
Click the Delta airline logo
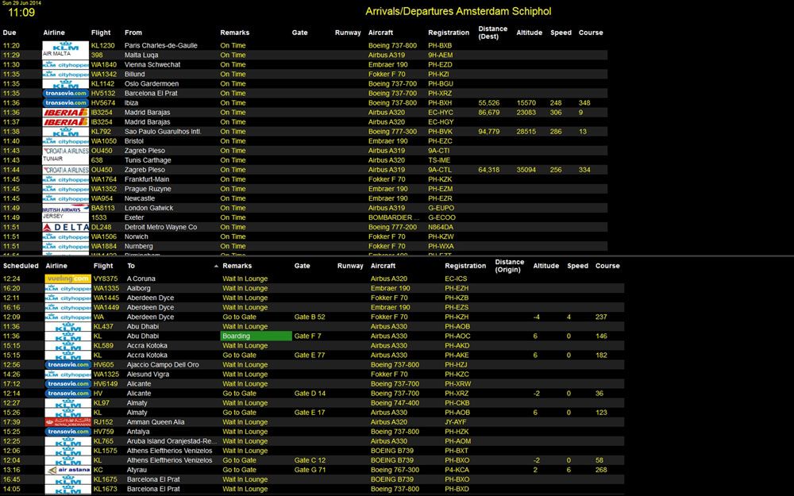click(66, 227)
